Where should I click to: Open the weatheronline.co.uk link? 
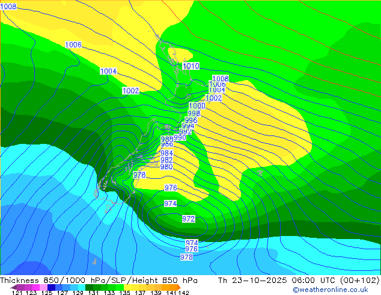click(331, 290)
